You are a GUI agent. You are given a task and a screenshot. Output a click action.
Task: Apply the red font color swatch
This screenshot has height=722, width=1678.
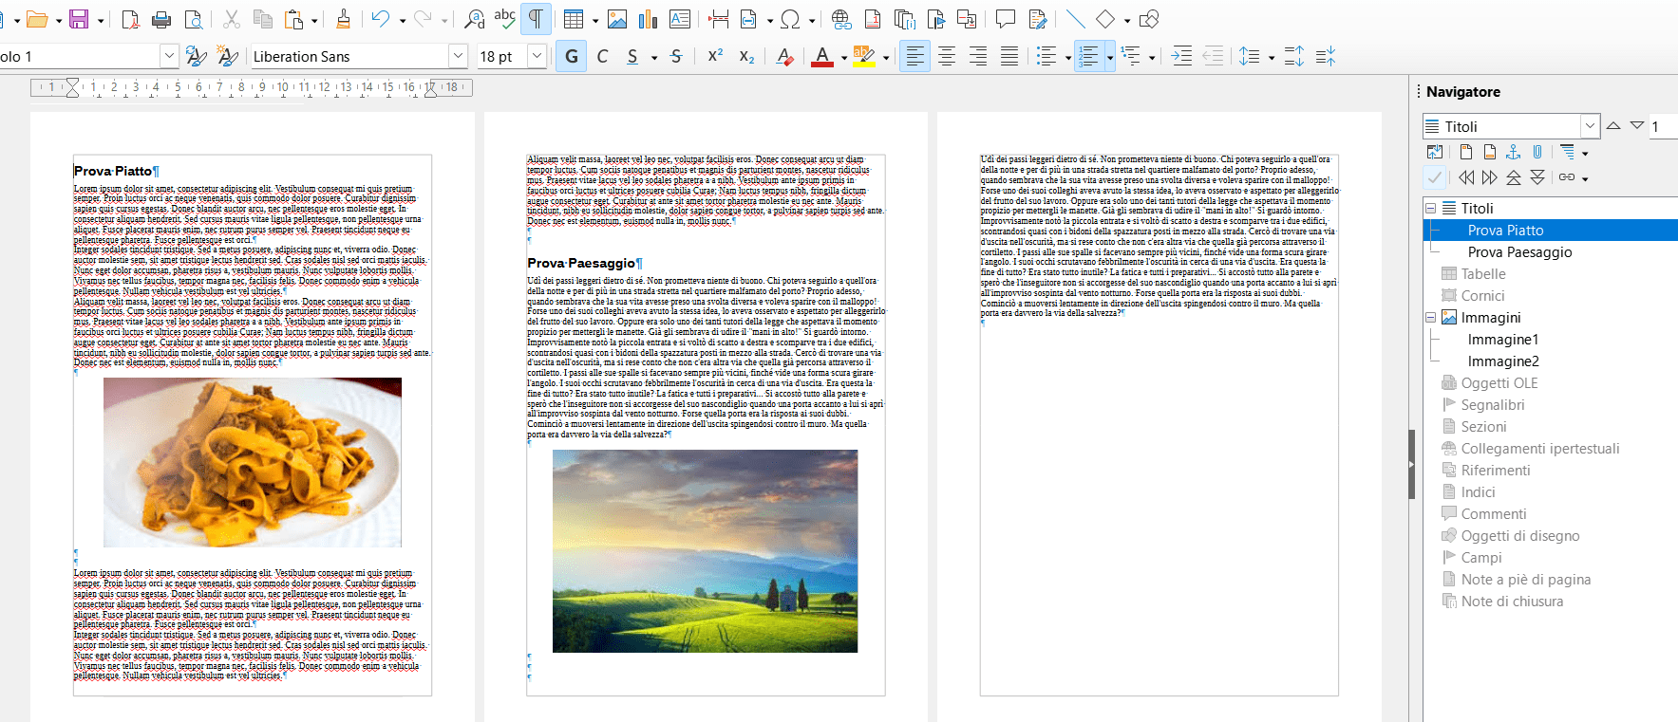click(822, 57)
